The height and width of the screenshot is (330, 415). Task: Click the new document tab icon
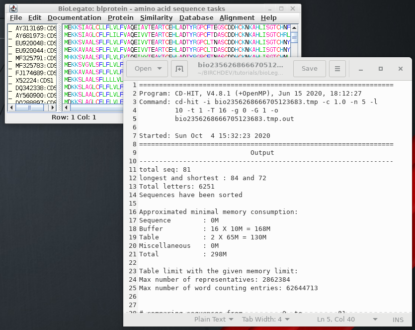coord(179,69)
